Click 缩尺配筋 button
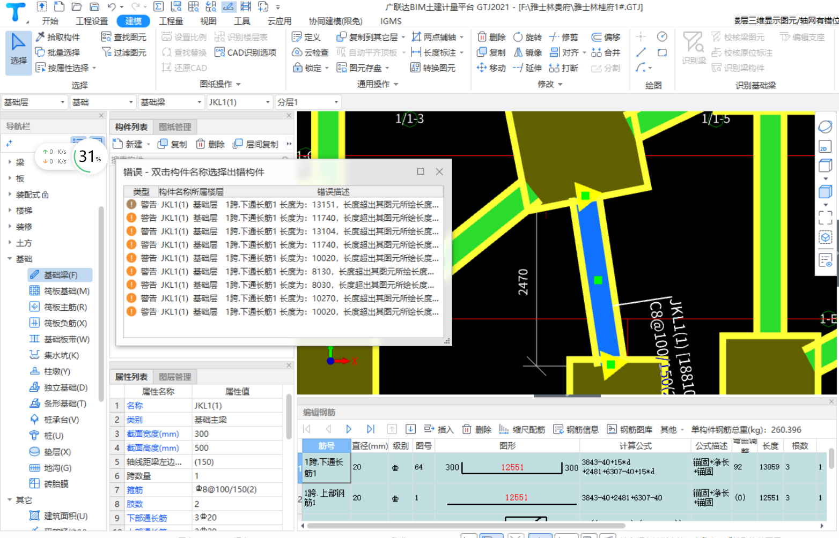The width and height of the screenshot is (839, 538). (522, 429)
